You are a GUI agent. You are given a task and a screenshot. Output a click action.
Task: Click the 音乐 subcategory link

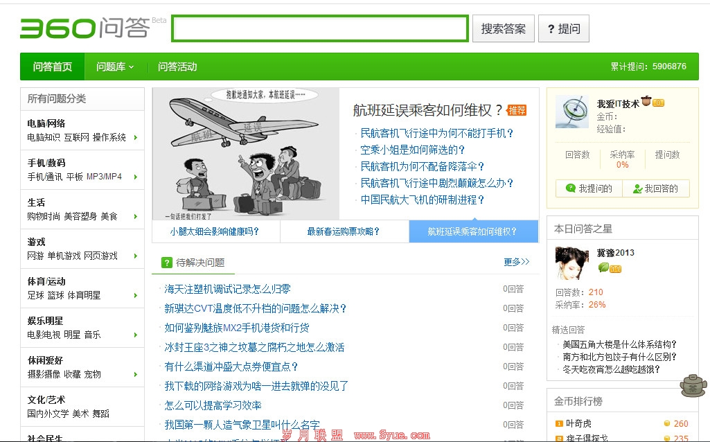coord(92,335)
